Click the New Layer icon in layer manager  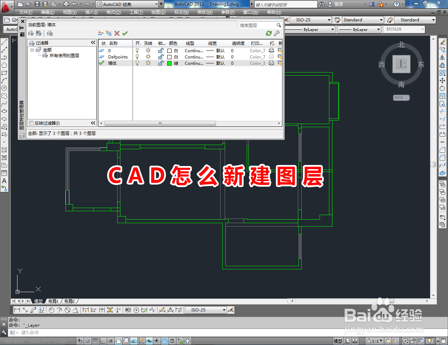click(x=101, y=33)
